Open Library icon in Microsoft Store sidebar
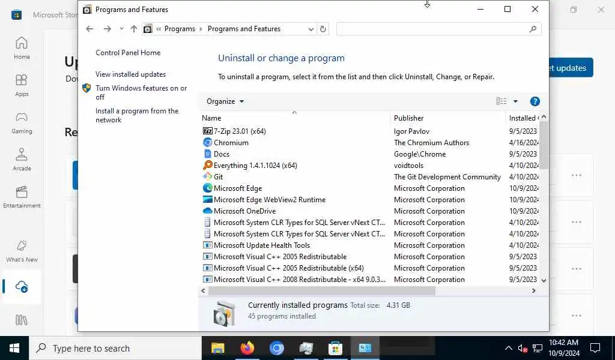615x360 pixels. pyautogui.click(x=22, y=320)
